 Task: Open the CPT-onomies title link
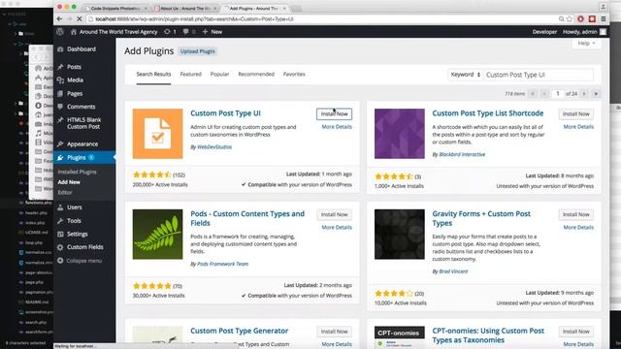tap(488, 335)
